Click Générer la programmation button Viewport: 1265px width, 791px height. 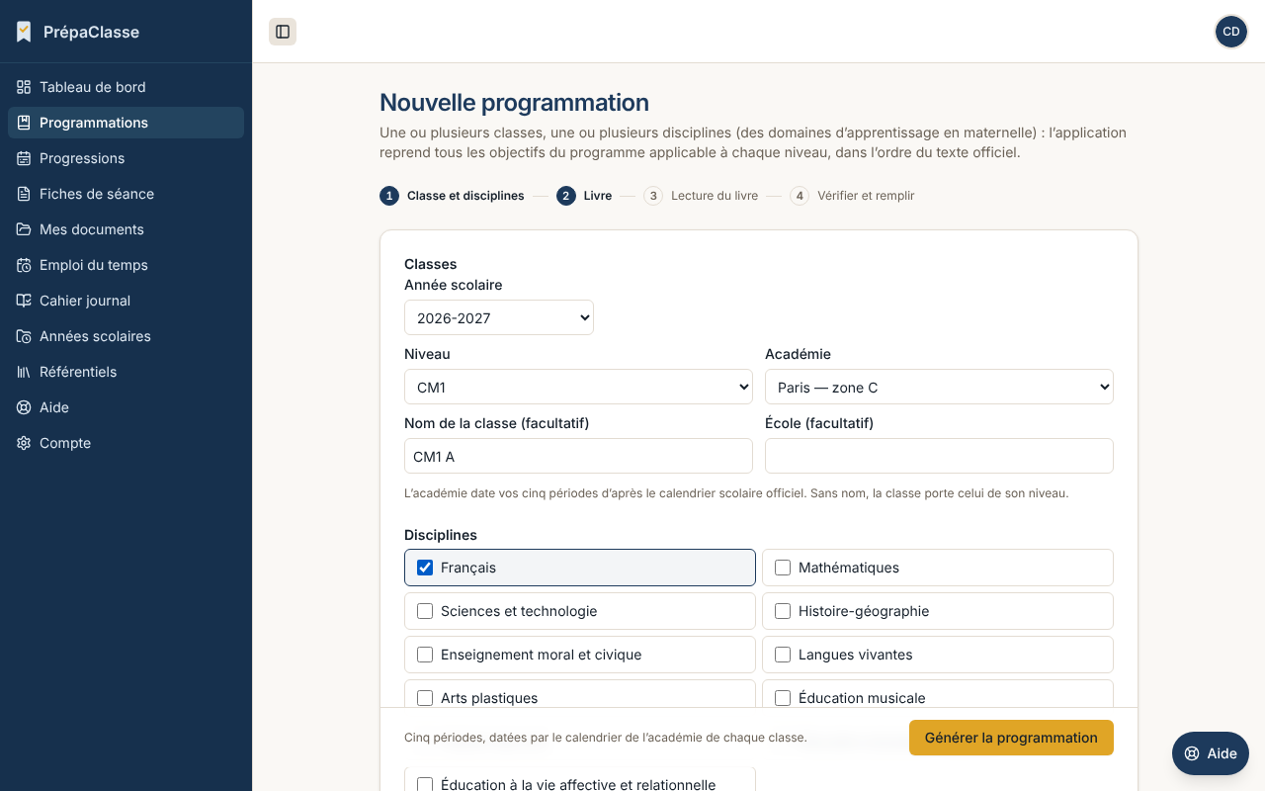pos(1011,738)
